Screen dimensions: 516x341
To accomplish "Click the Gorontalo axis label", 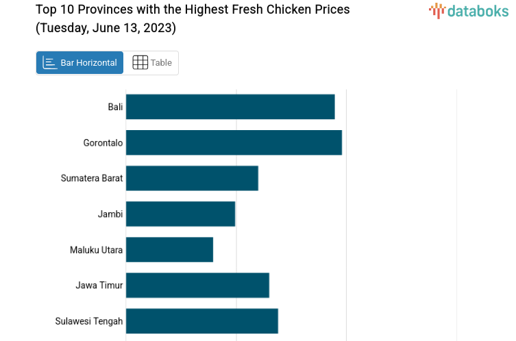I will (103, 142).
